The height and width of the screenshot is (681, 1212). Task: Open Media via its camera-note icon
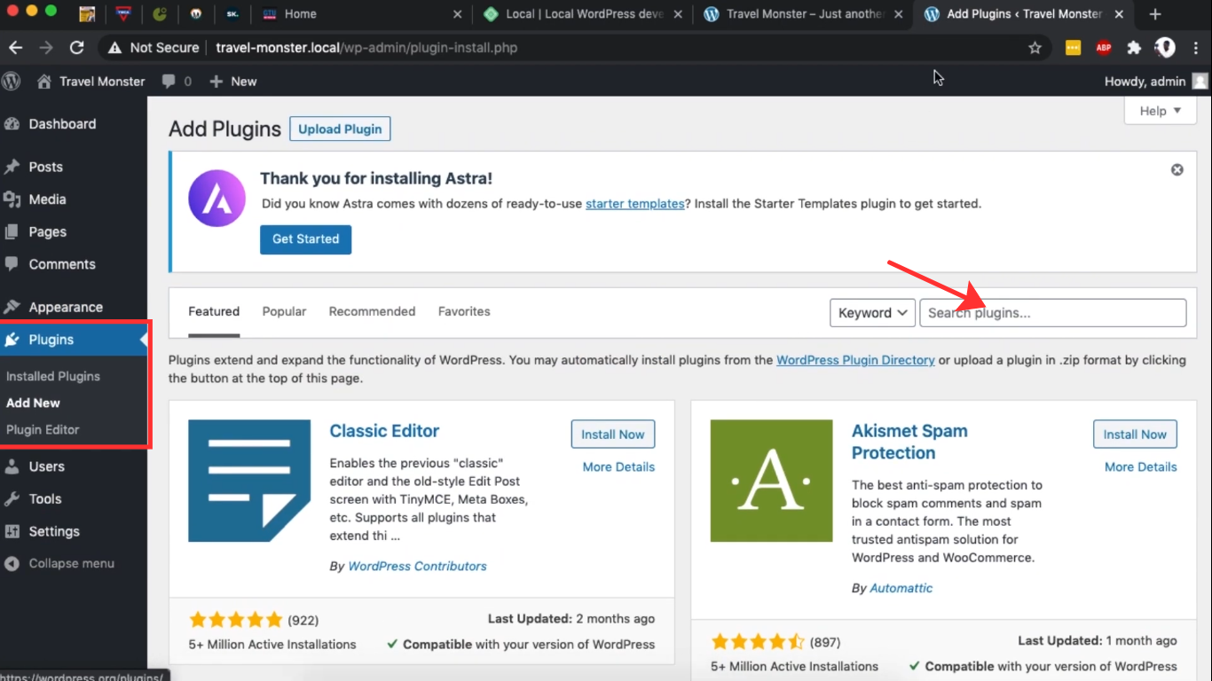tap(12, 200)
